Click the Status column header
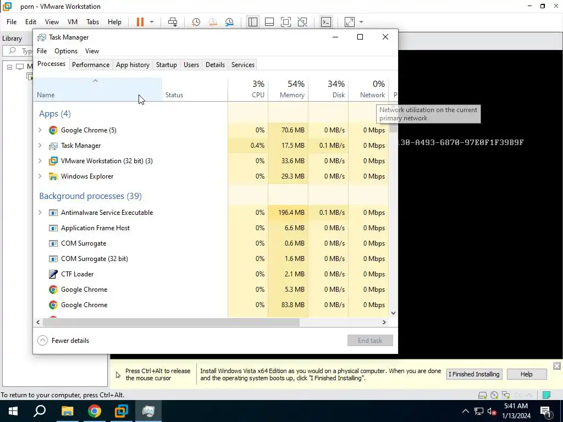This screenshot has width=563, height=422. [x=195, y=90]
